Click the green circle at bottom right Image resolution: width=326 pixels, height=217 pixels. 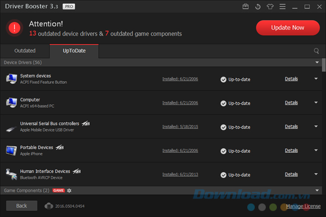tap(273, 207)
